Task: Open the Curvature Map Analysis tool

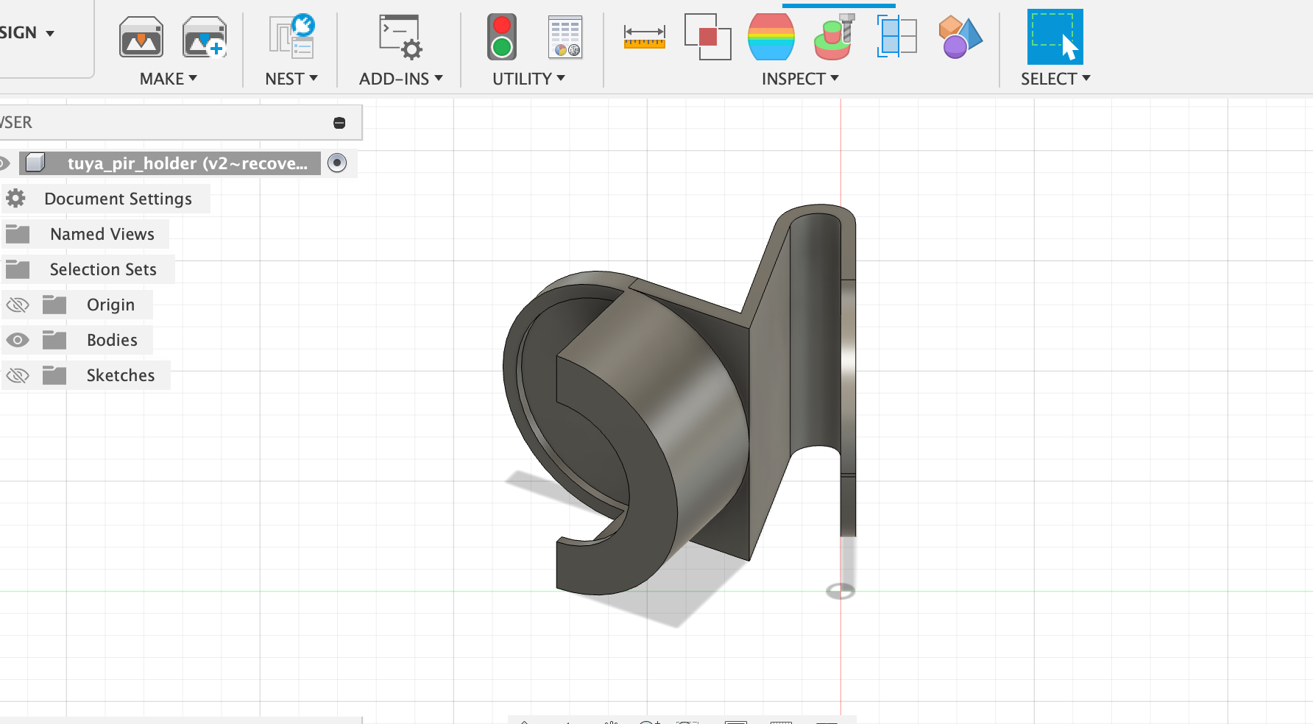Action: [x=770, y=35]
